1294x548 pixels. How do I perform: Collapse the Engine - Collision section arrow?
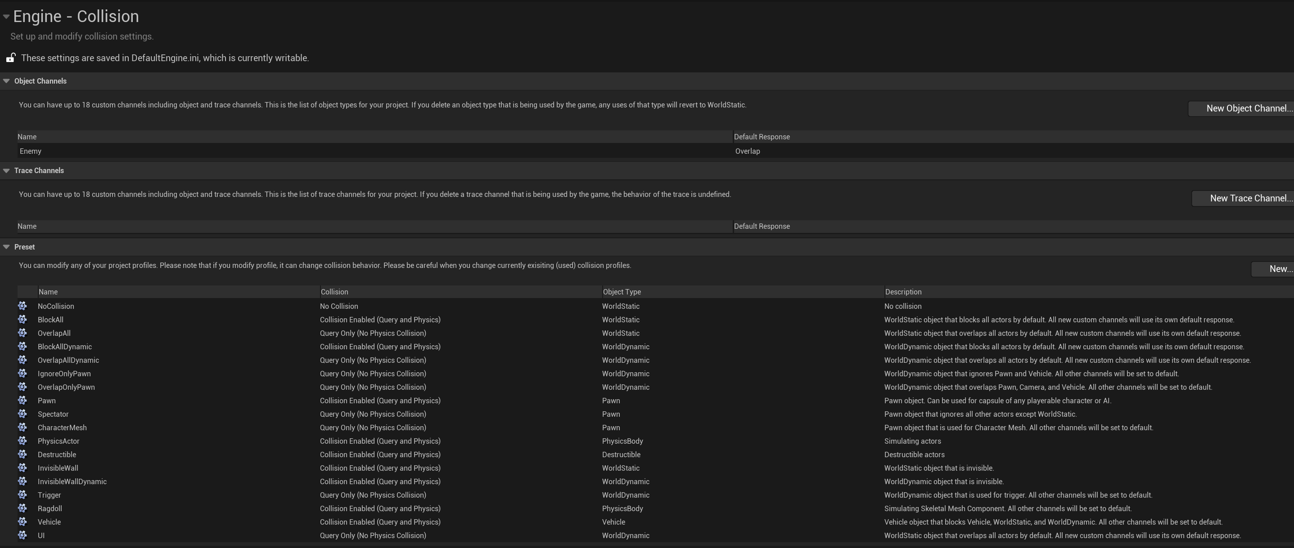pos(6,17)
